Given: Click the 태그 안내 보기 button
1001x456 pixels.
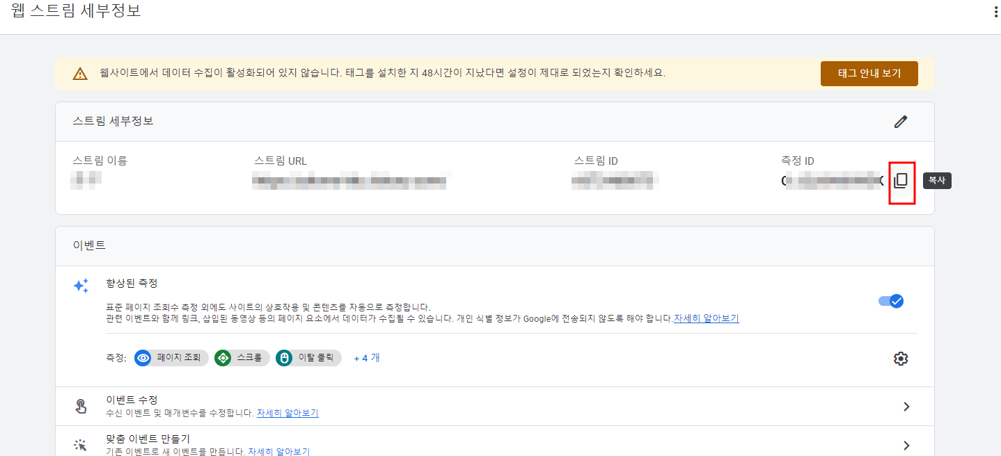Looking at the screenshot, I should (869, 73).
